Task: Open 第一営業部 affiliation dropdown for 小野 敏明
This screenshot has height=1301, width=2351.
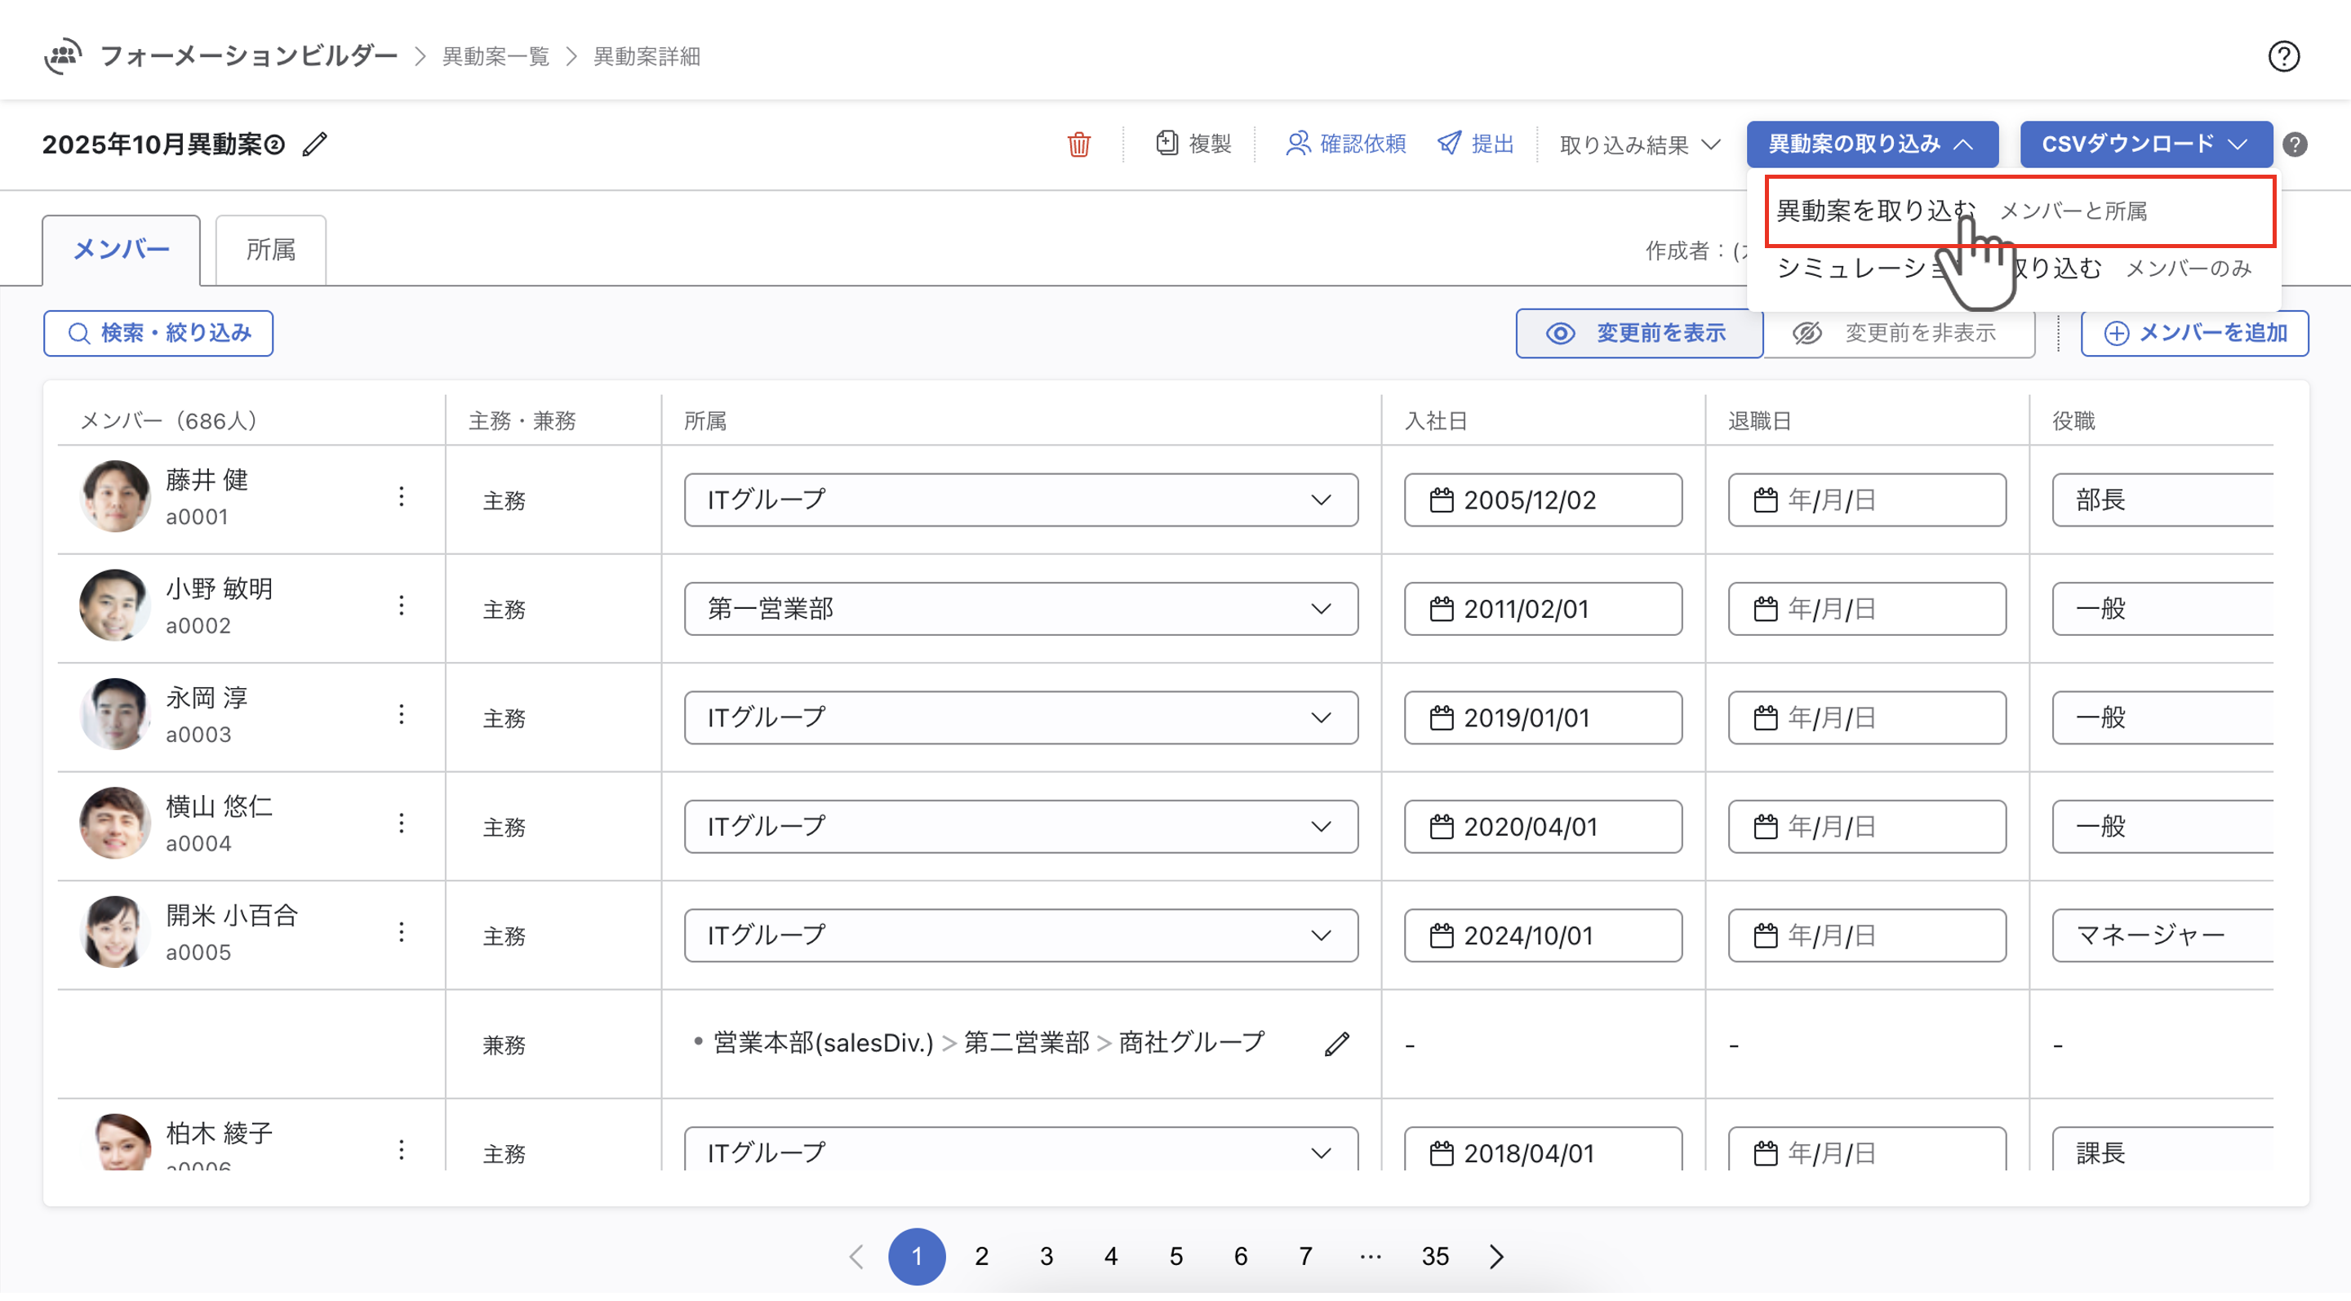Action: pos(1020,610)
